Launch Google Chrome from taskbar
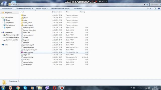 pos(18,88)
